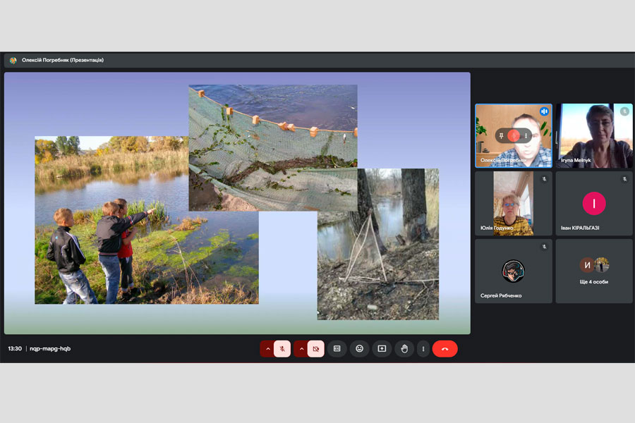Image resolution: width=635 pixels, height=423 pixels.
Task: Mute Олексій Погребняк via red mic icon on tile
Action: pyautogui.click(x=514, y=135)
